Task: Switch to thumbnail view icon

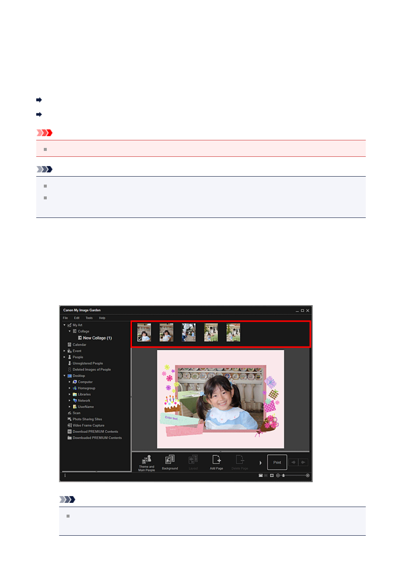Action: click(x=260, y=475)
